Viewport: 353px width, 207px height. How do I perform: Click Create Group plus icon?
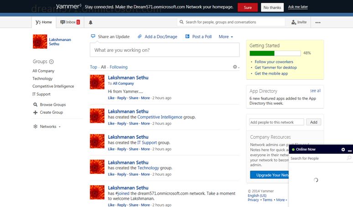click(x=35, y=112)
